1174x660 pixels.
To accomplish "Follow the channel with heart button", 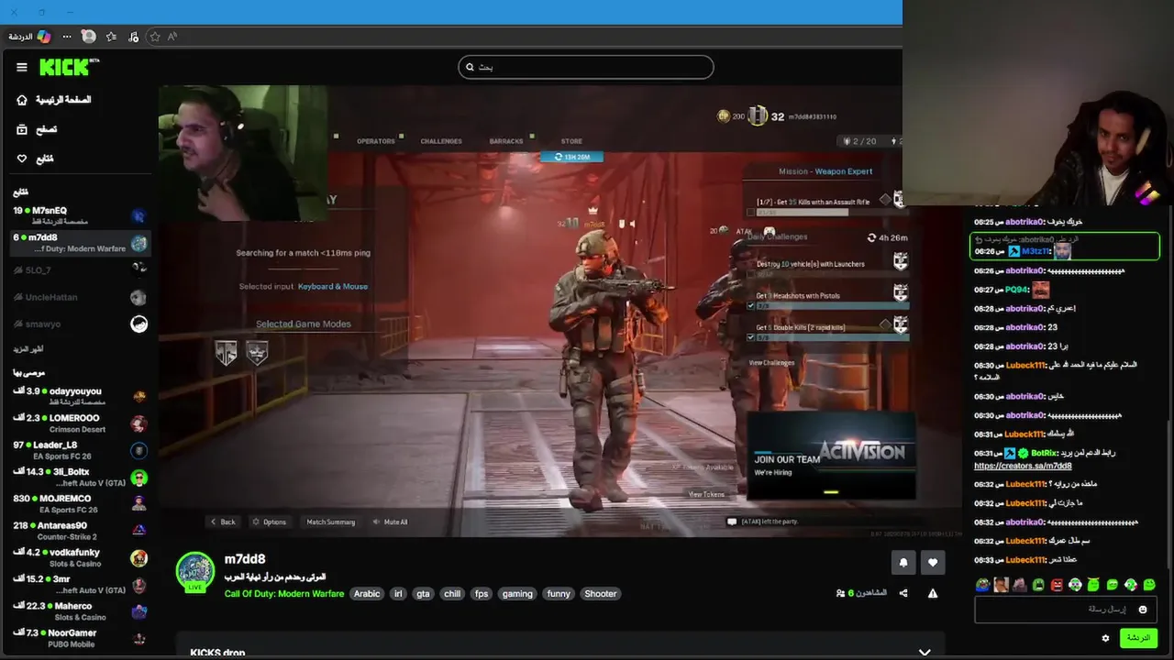I will [x=933, y=563].
